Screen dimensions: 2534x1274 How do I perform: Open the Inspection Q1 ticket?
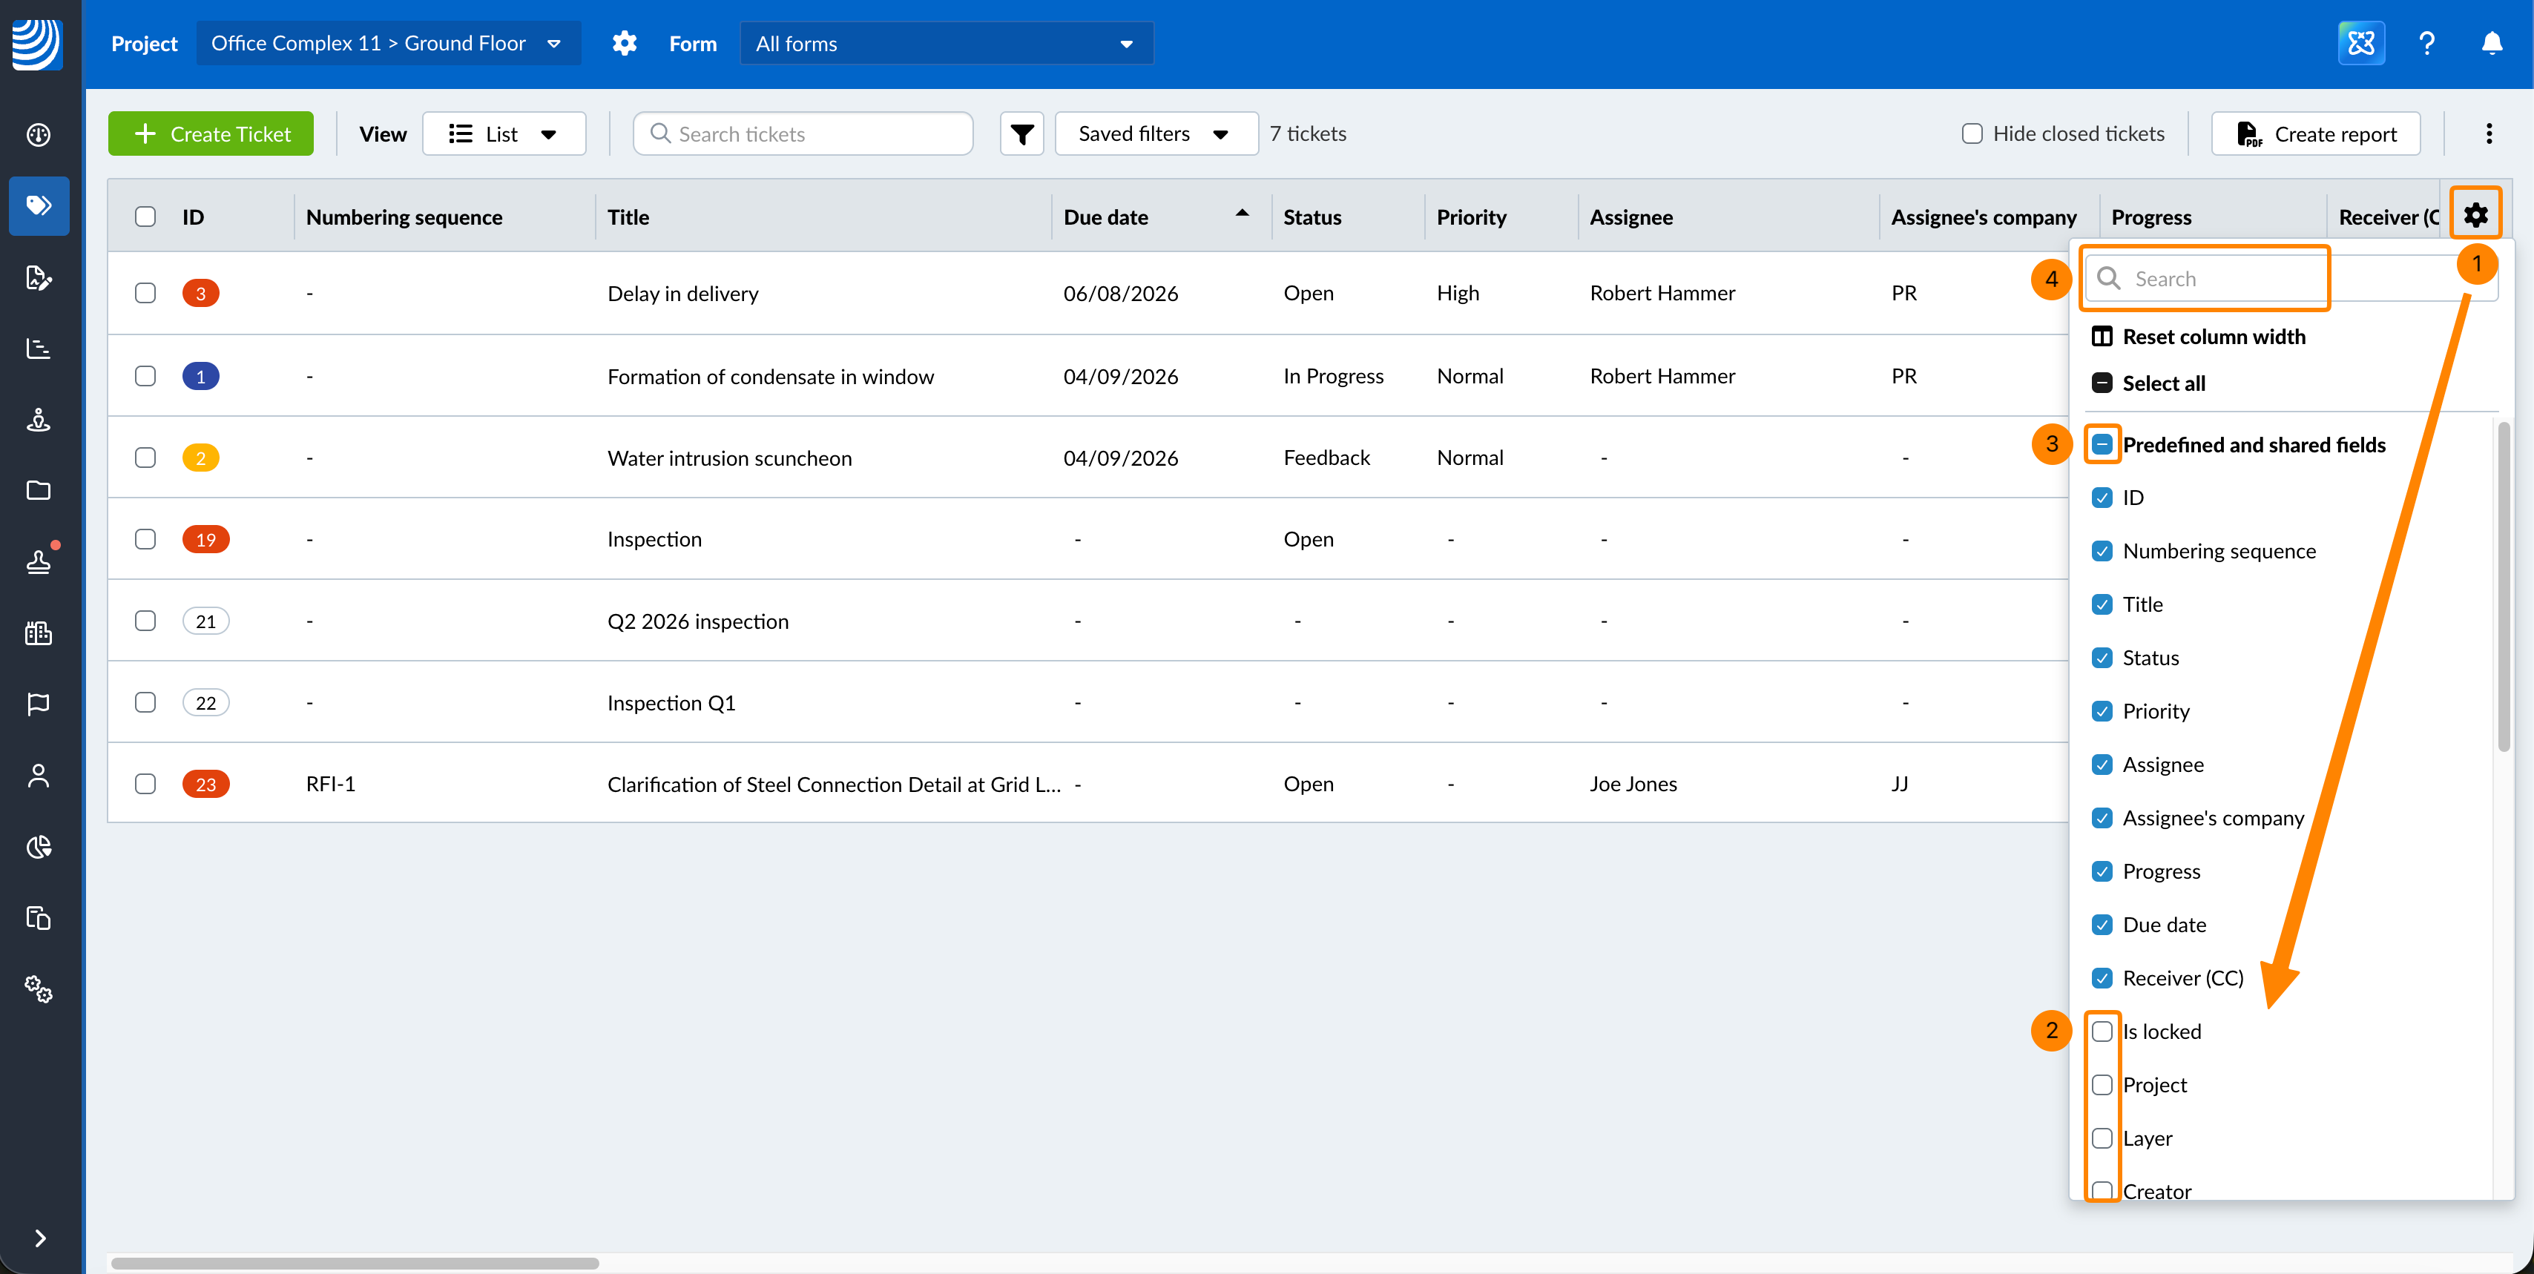tap(671, 703)
